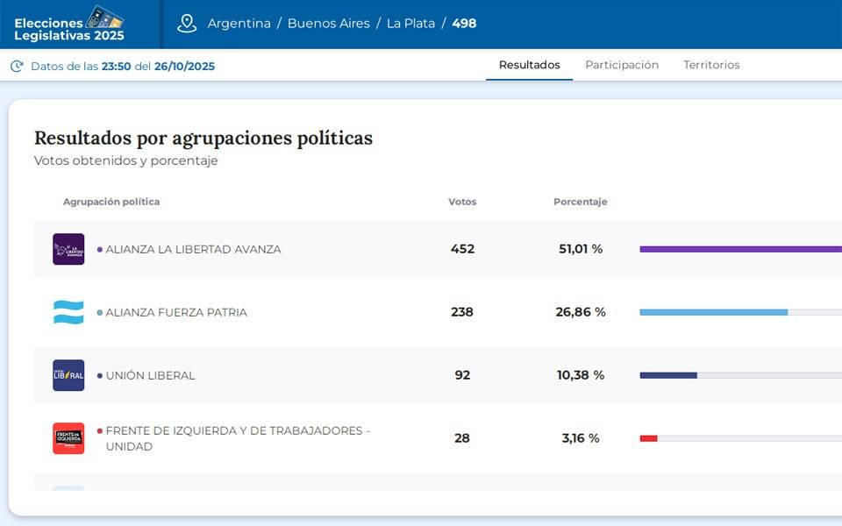Click breadcrumb item 498
Image resolution: width=842 pixels, height=526 pixels.
point(464,24)
